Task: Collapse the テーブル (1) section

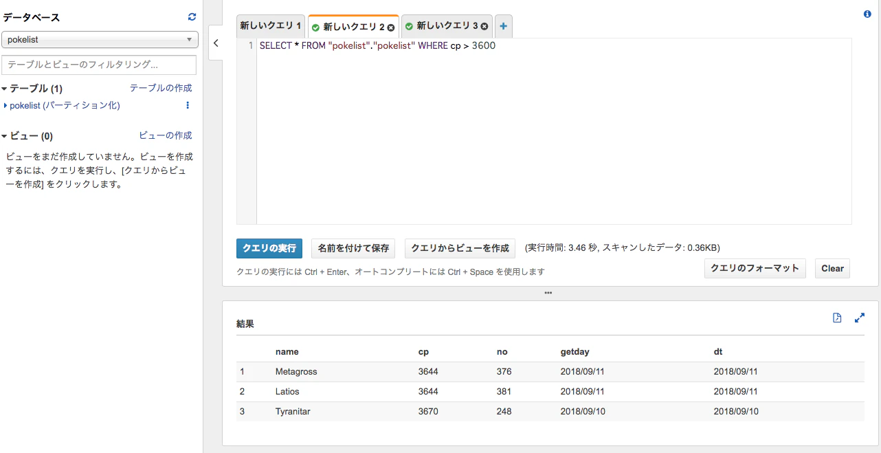Action: pos(5,89)
